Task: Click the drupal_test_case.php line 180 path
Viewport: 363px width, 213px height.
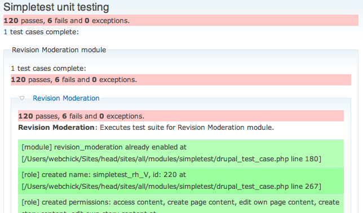Action: (171, 159)
